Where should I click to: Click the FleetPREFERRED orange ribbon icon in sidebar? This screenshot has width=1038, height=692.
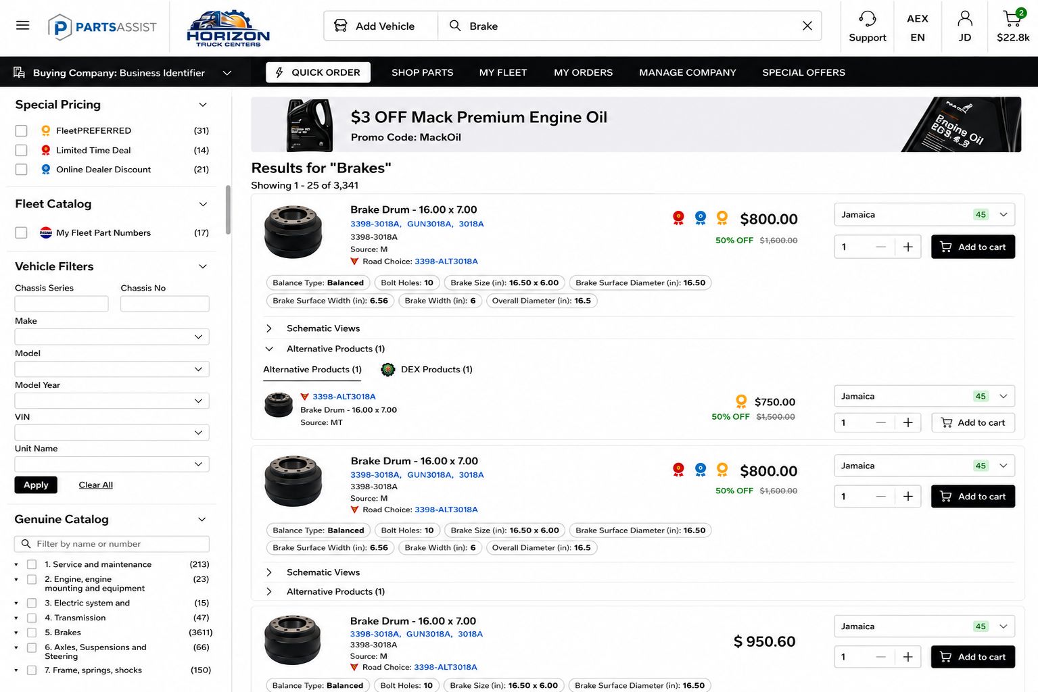(x=45, y=130)
